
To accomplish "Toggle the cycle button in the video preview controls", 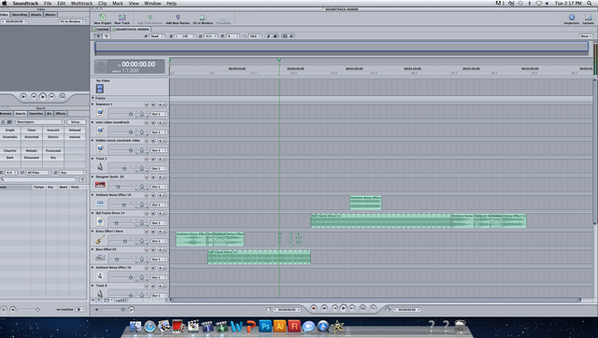I will pyautogui.click(x=63, y=97).
